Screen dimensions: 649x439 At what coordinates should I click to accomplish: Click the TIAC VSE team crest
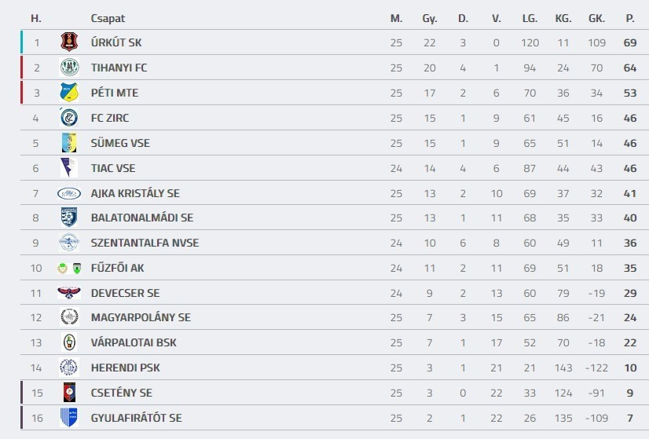tap(69, 167)
